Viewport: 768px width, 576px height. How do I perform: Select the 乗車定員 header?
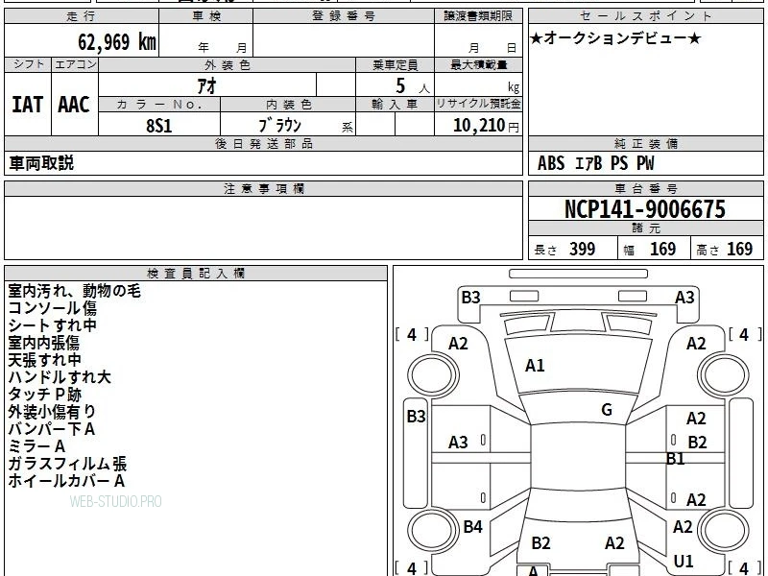[395, 64]
